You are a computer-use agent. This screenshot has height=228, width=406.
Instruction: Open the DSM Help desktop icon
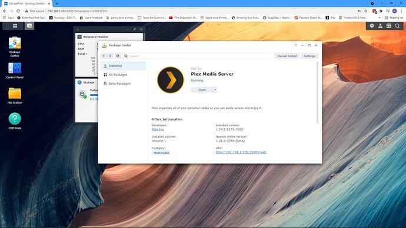[x=15, y=120]
